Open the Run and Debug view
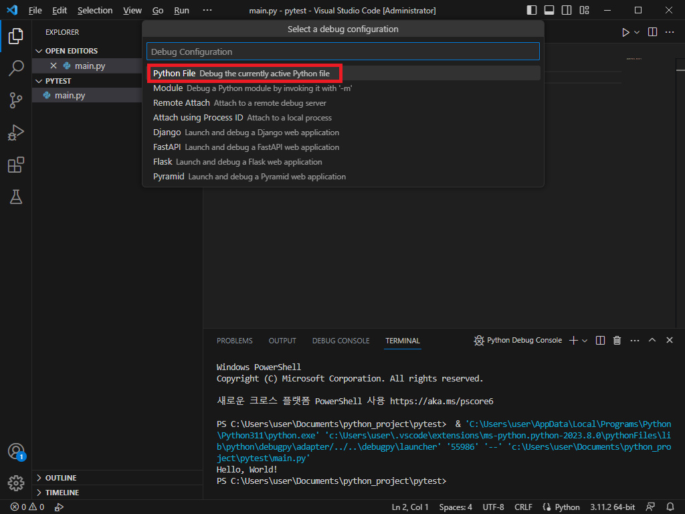The height and width of the screenshot is (514, 685). tap(16, 133)
